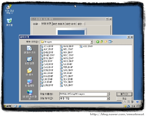Select the TOK.BMP file
146x120 pixels.
(x=67, y=82)
